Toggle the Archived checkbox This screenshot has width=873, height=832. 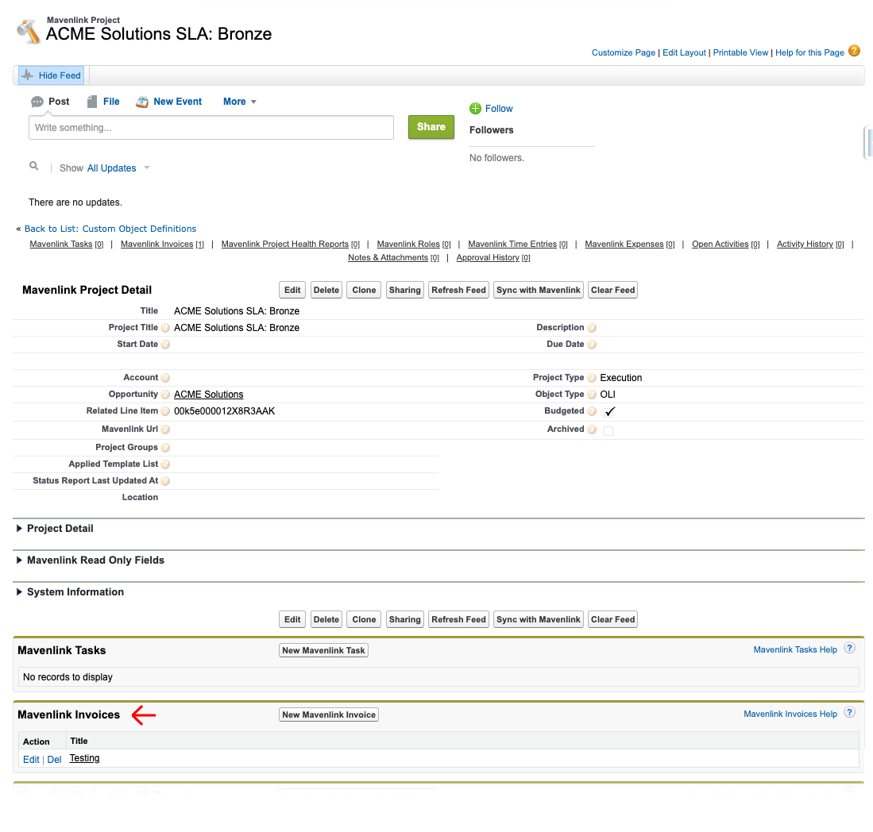pos(608,430)
